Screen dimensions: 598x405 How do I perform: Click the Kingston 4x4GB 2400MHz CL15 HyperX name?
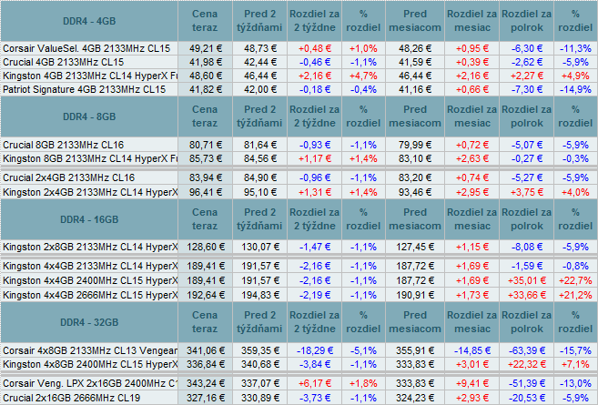90,280
